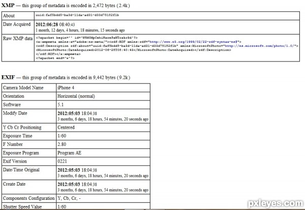Select 'Date/Time Original' label
The width and height of the screenshot is (305, 210).
point(21,170)
